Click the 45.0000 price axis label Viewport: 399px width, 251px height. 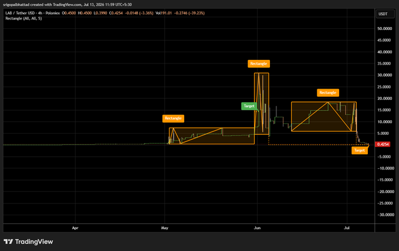384,40
